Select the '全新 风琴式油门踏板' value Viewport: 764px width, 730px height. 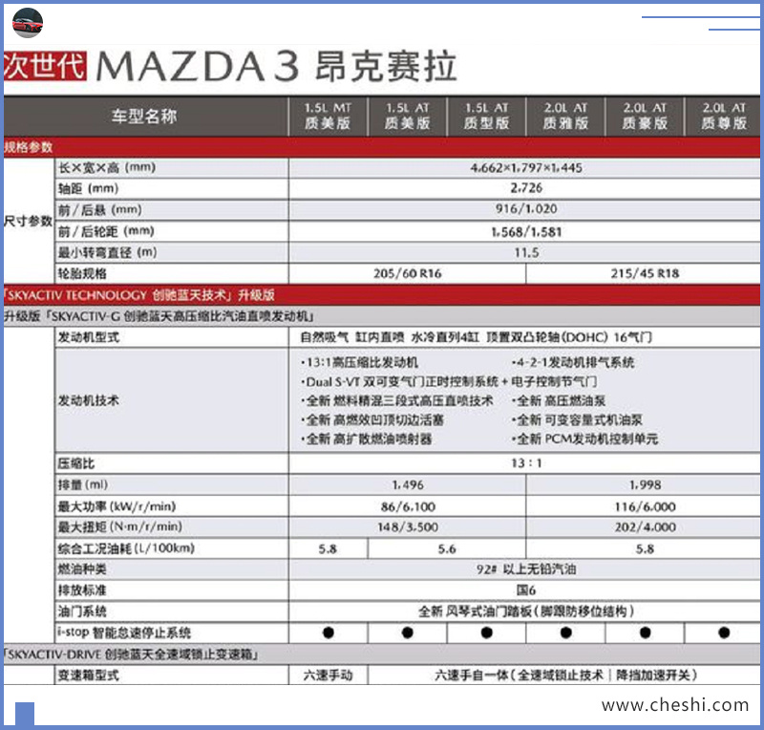tap(526, 612)
